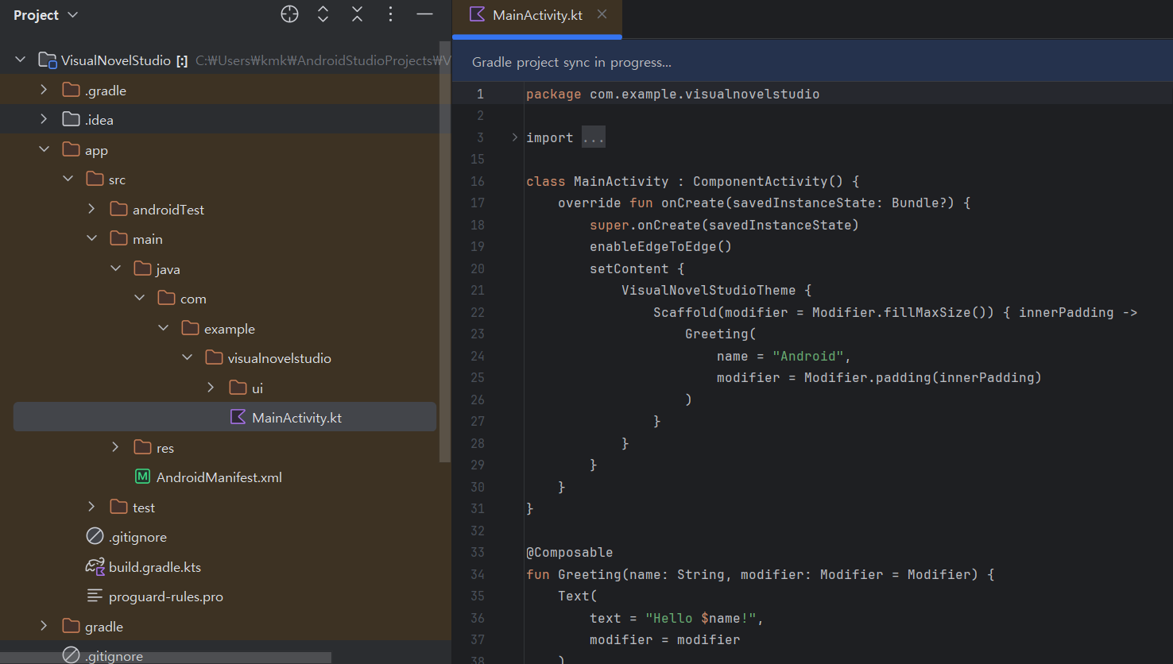Open the Project panel options menu
This screenshot has height=664, width=1173.
coord(390,14)
